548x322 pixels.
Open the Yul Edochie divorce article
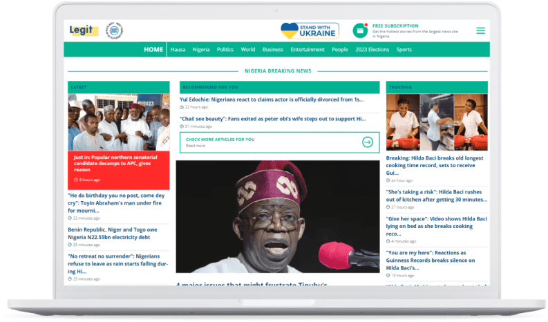pos(272,100)
